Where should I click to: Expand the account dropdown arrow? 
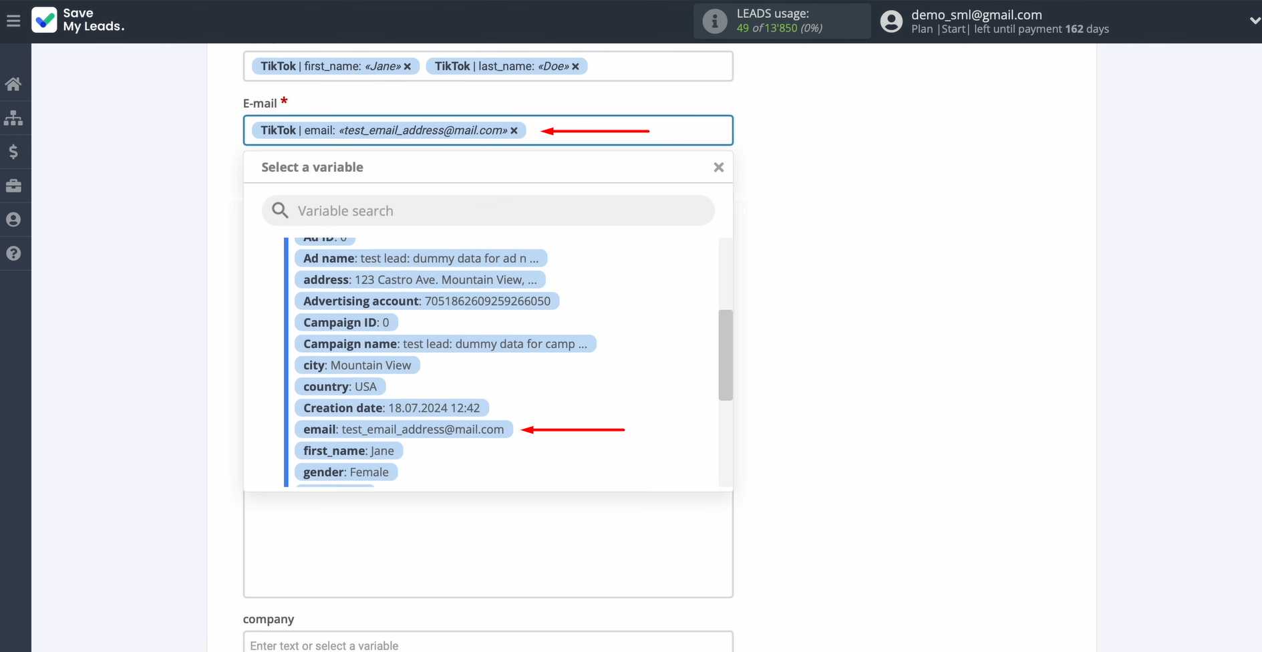(1253, 21)
